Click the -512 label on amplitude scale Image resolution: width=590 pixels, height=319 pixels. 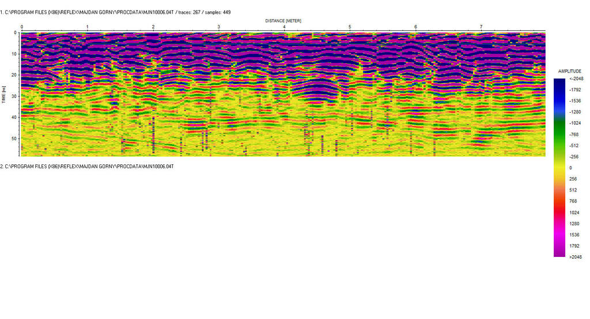tap(574, 145)
